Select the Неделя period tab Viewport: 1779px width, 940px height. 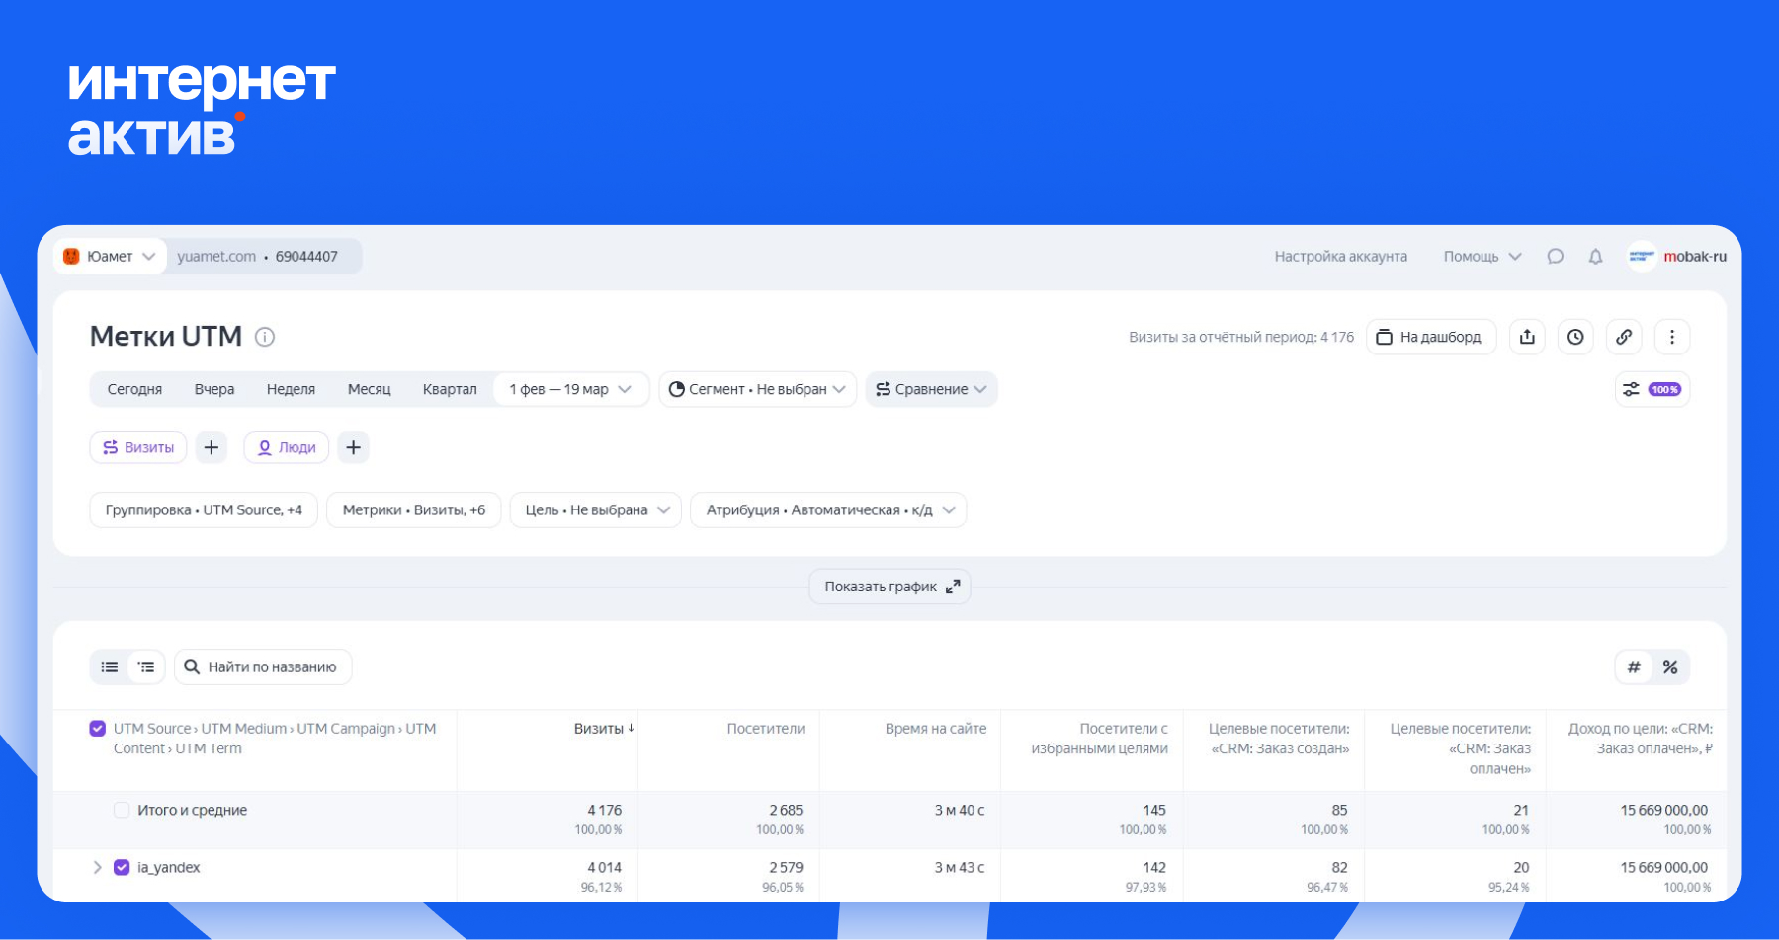pos(291,389)
